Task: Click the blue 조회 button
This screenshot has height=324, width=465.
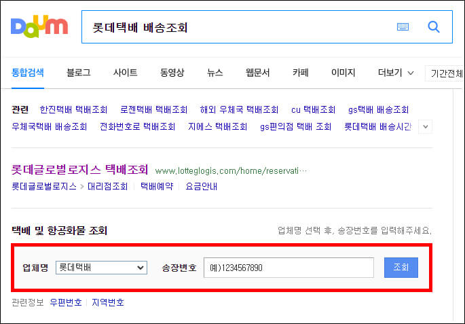Action: point(401,268)
